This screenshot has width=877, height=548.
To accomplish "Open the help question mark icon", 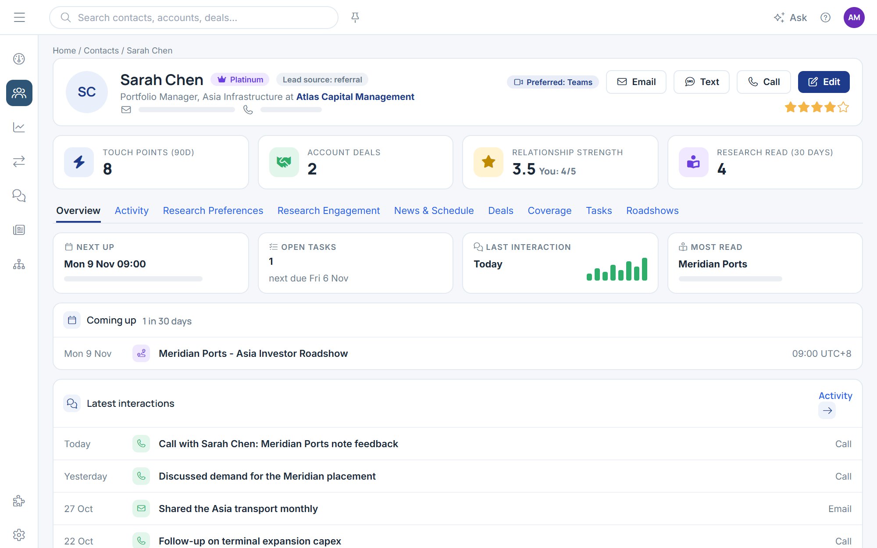I will pyautogui.click(x=825, y=18).
